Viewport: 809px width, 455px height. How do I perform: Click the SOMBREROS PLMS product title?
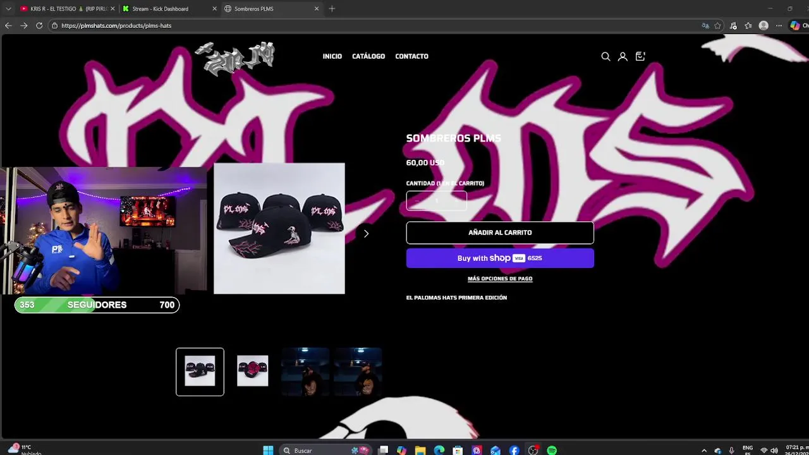[453, 138]
